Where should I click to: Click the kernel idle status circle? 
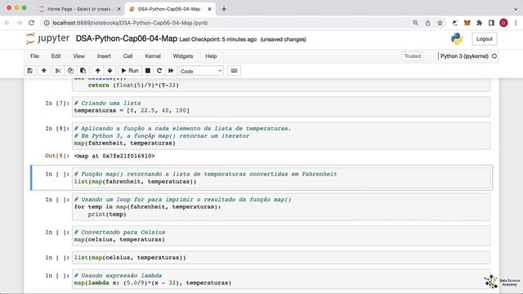coord(494,56)
